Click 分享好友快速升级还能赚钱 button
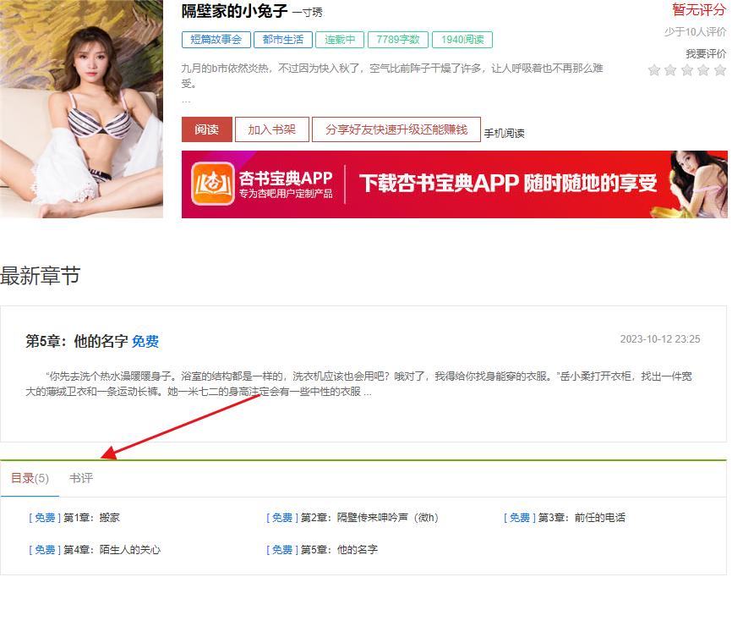 (x=396, y=129)
